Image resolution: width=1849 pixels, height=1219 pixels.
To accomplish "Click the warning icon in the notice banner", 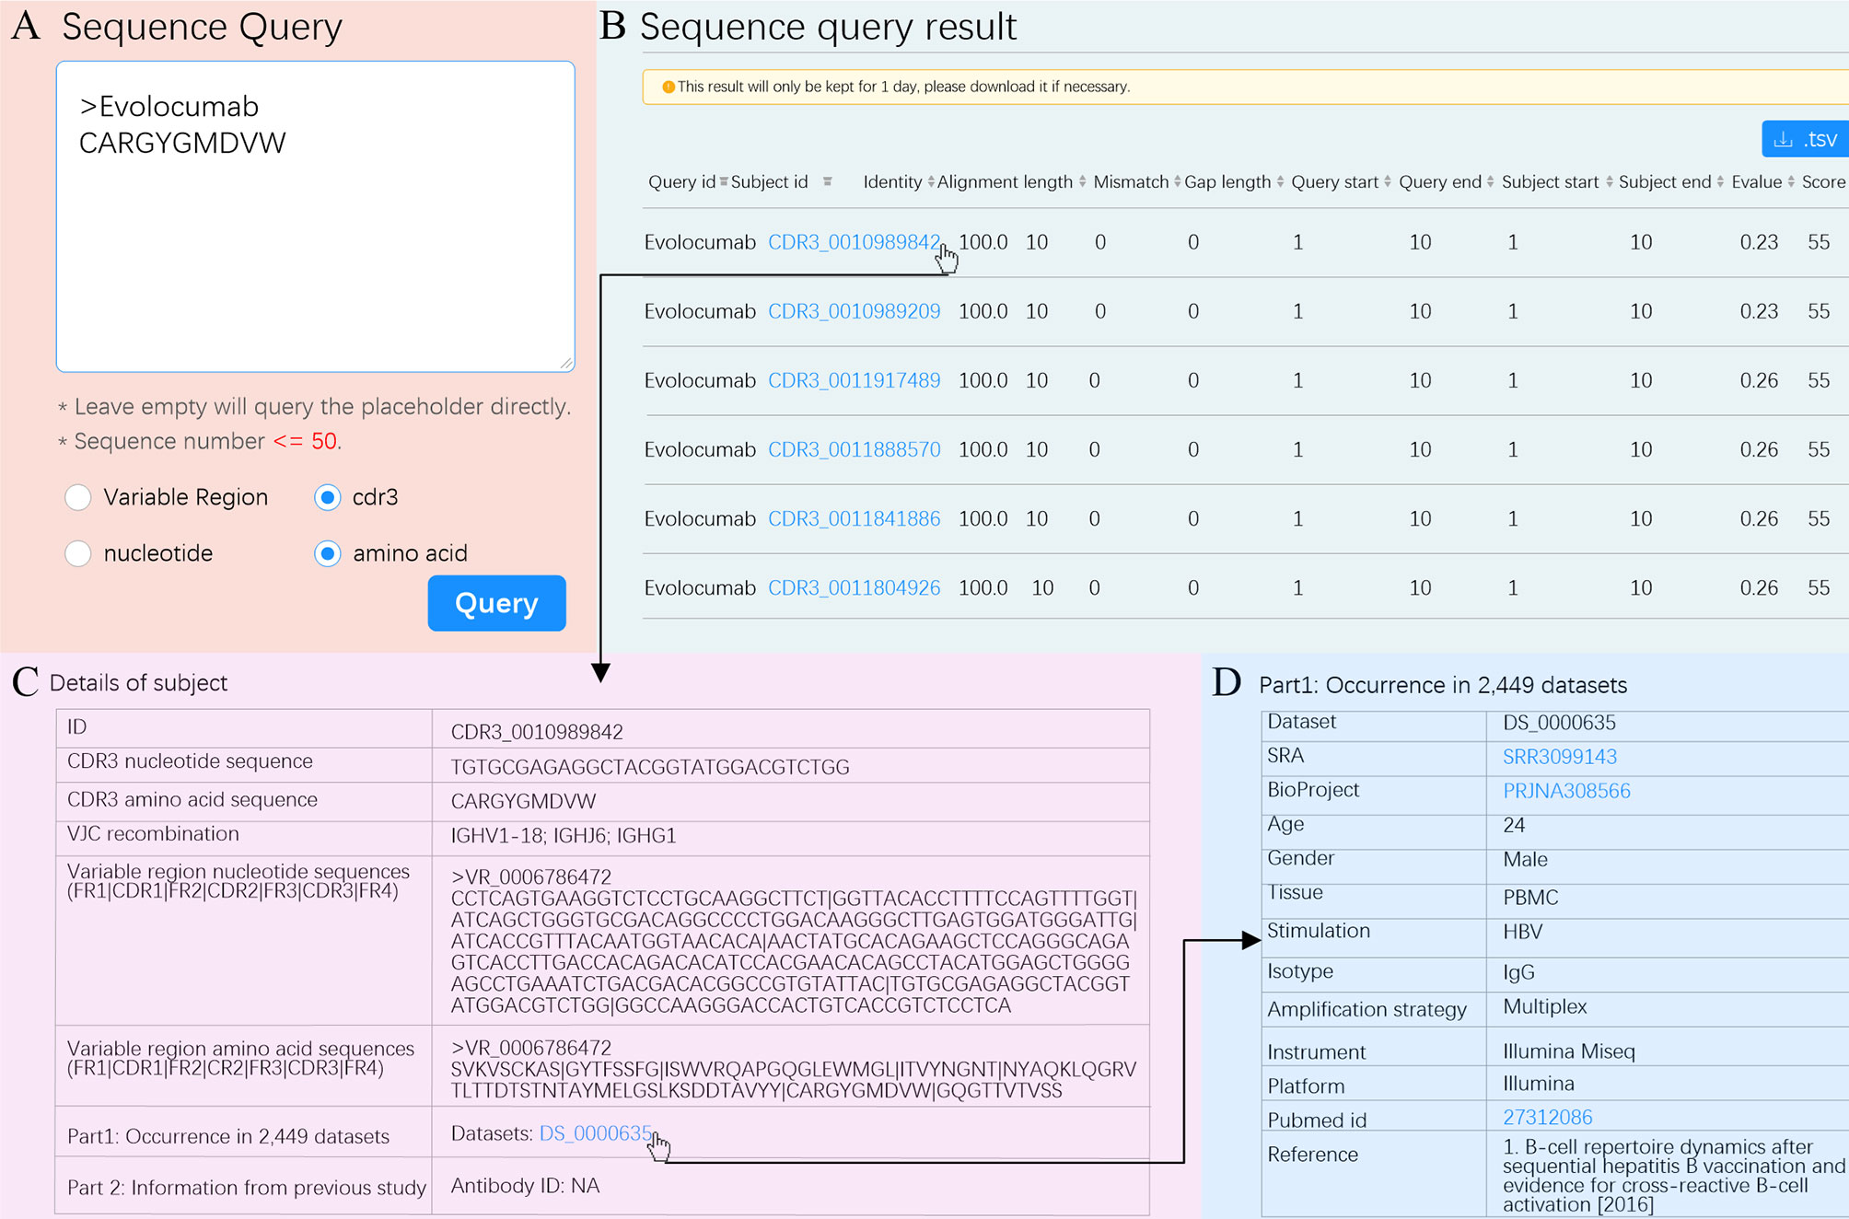I will [x=669, y=87].
